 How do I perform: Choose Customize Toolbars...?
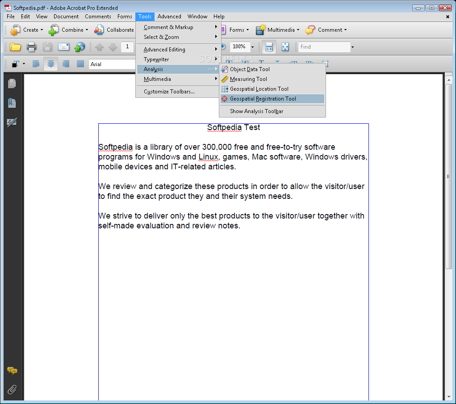point(178,92)
